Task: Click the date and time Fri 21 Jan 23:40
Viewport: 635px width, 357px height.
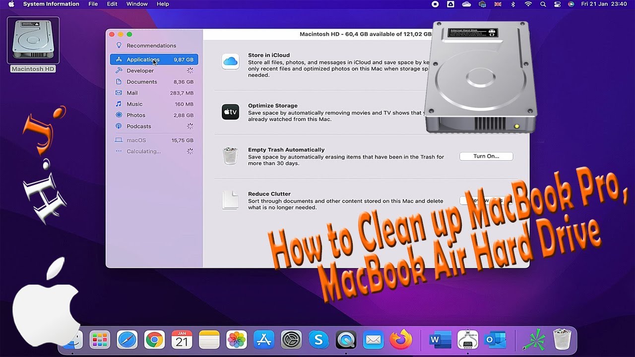Action: tap(604, 4)
